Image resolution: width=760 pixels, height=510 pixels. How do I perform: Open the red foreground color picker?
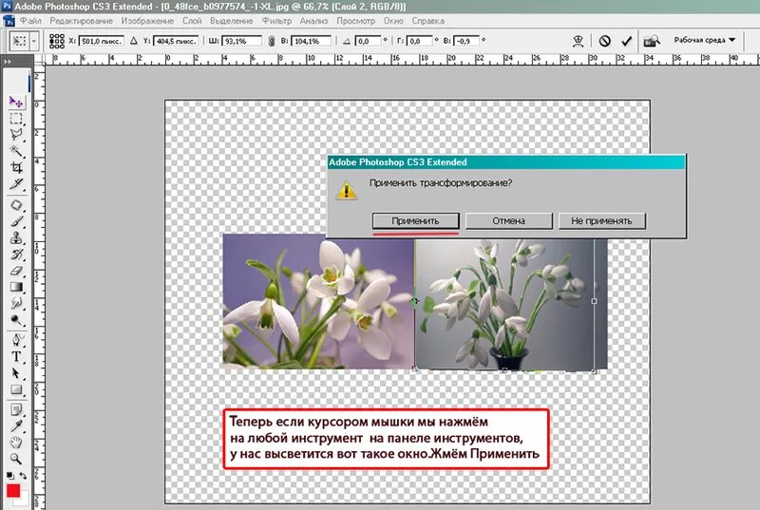(x=13, y=491)
